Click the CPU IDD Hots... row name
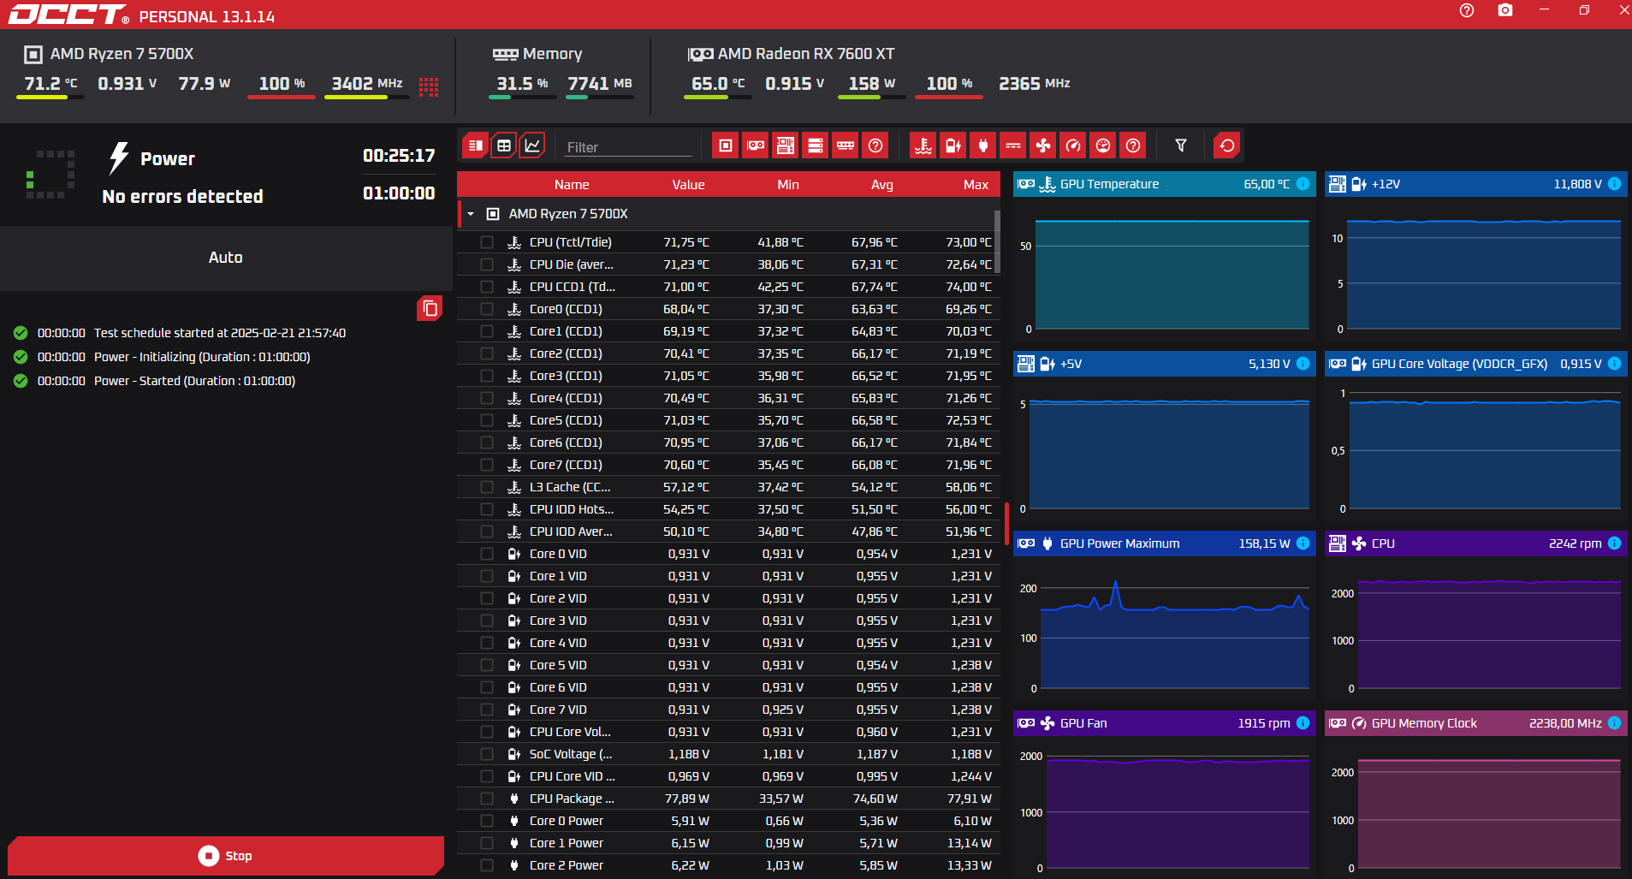 pos(572,509)
